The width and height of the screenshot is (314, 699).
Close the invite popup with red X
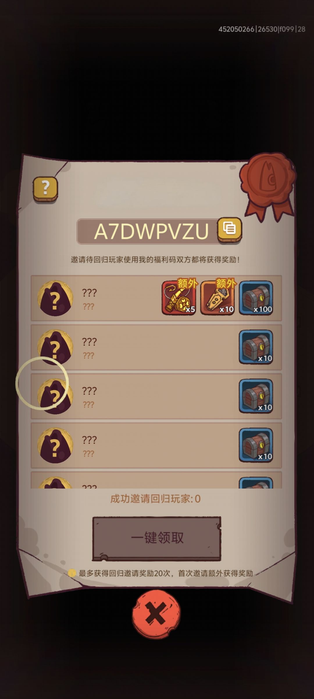pyautogui.click(x=156, y=614)
